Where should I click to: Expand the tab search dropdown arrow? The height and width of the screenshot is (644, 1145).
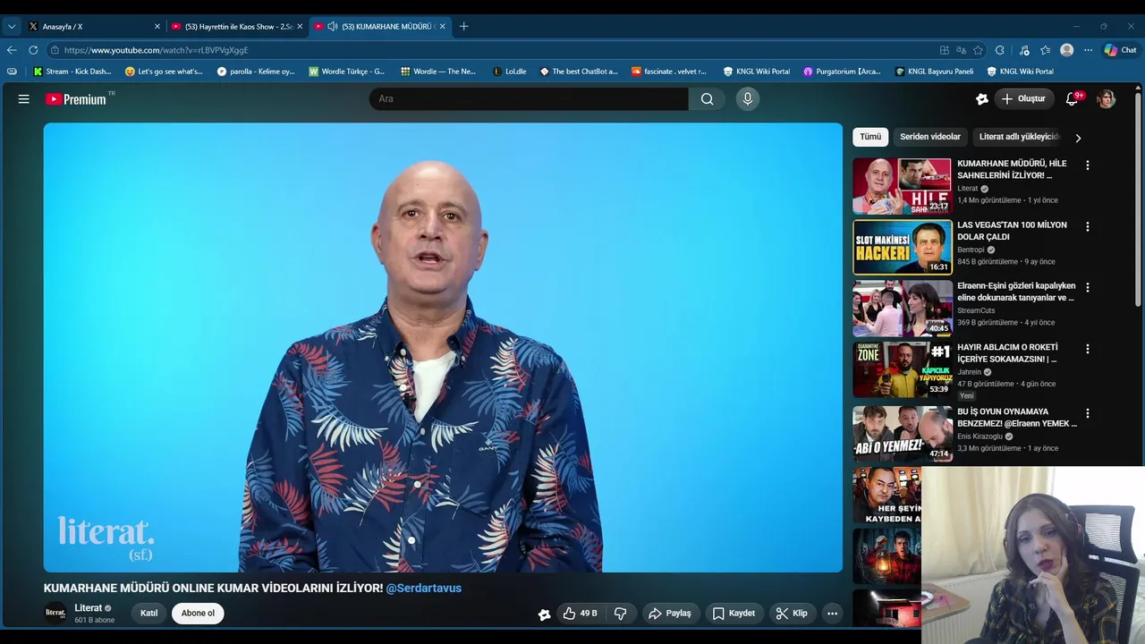coord(12,26)
